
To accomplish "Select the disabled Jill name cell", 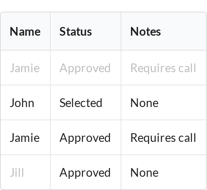I will click(x=25, y=172).
